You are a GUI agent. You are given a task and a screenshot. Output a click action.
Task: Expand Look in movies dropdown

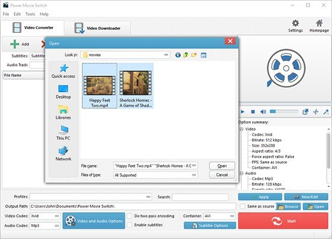(166, 55)
